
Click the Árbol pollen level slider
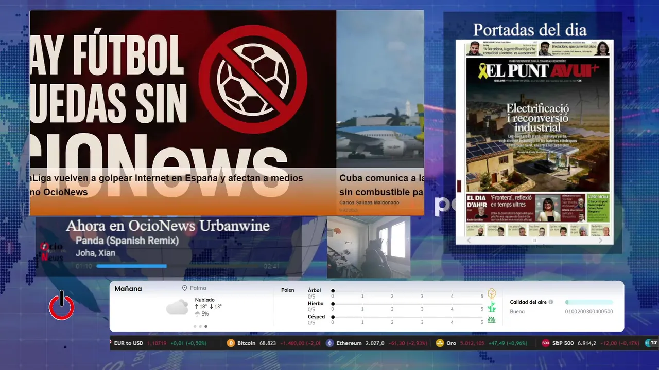click(407, 291)
